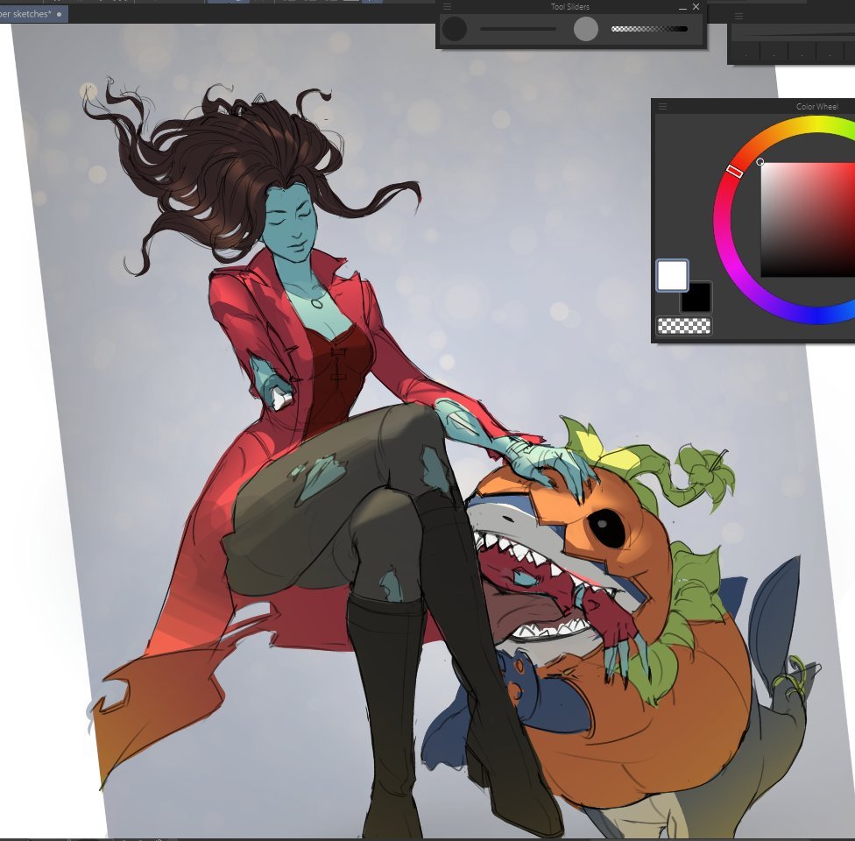
Task: Click the brush size slider in Tool Sliders
Action: click(518, 29)
